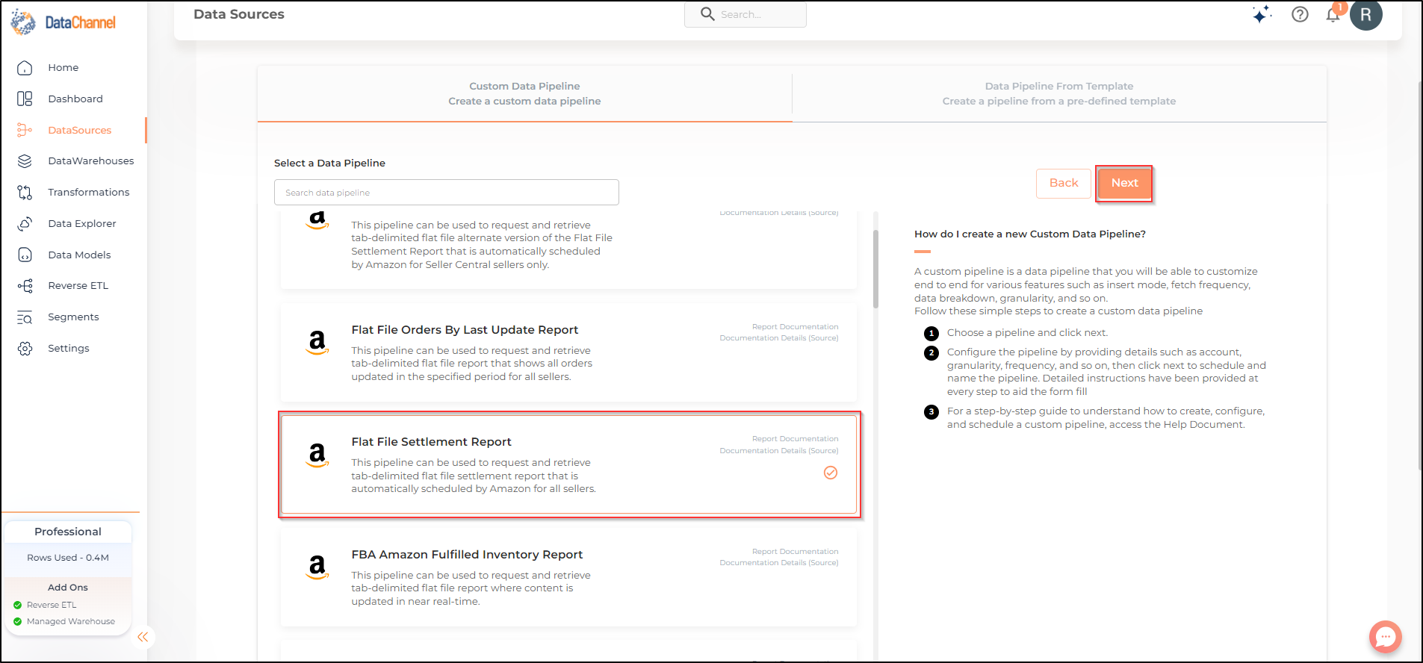1423x663 pixels.
Task: Open the Data Models icon
Action: (25, 255)
